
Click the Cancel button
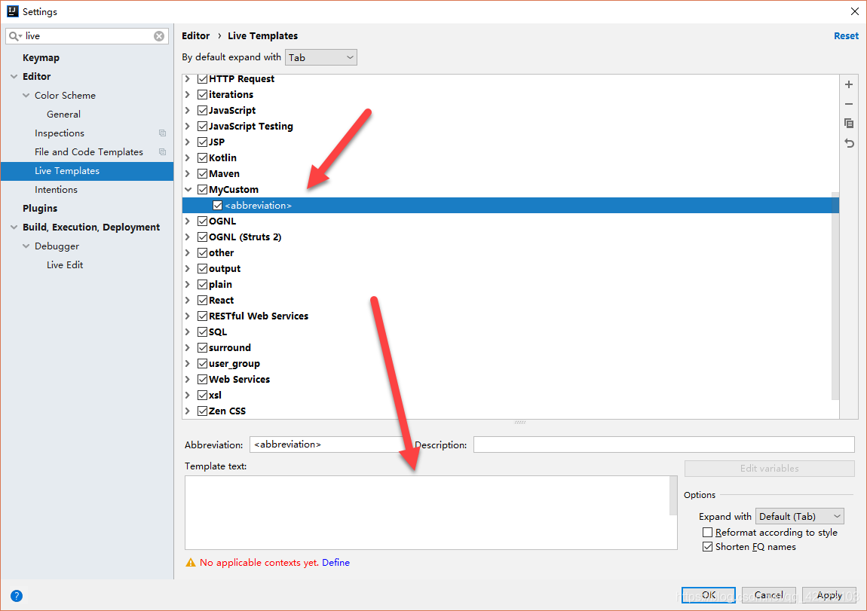[x=768, y=595]
